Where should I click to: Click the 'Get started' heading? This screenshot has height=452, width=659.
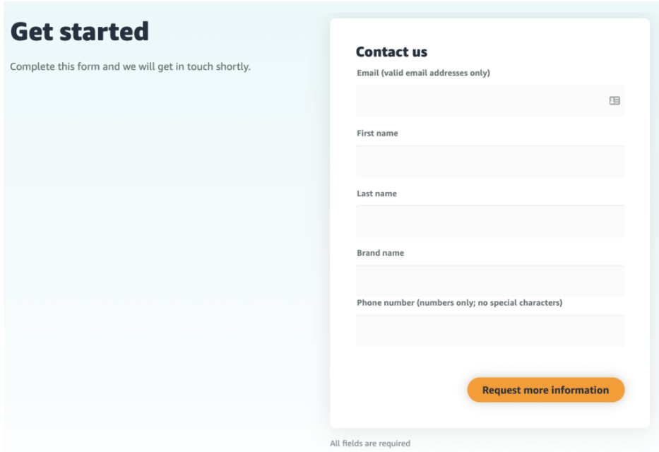(80, 32)
